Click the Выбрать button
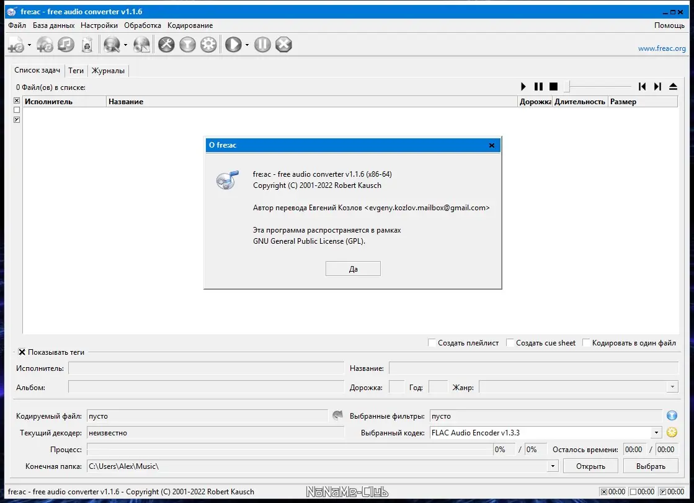 coord(651,466)
